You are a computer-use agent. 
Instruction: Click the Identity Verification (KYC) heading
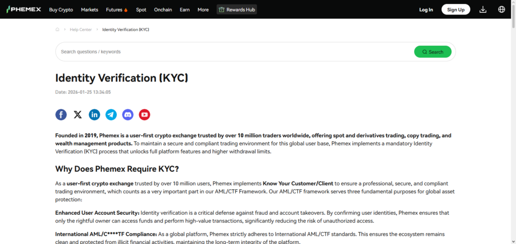coord(122,78)
